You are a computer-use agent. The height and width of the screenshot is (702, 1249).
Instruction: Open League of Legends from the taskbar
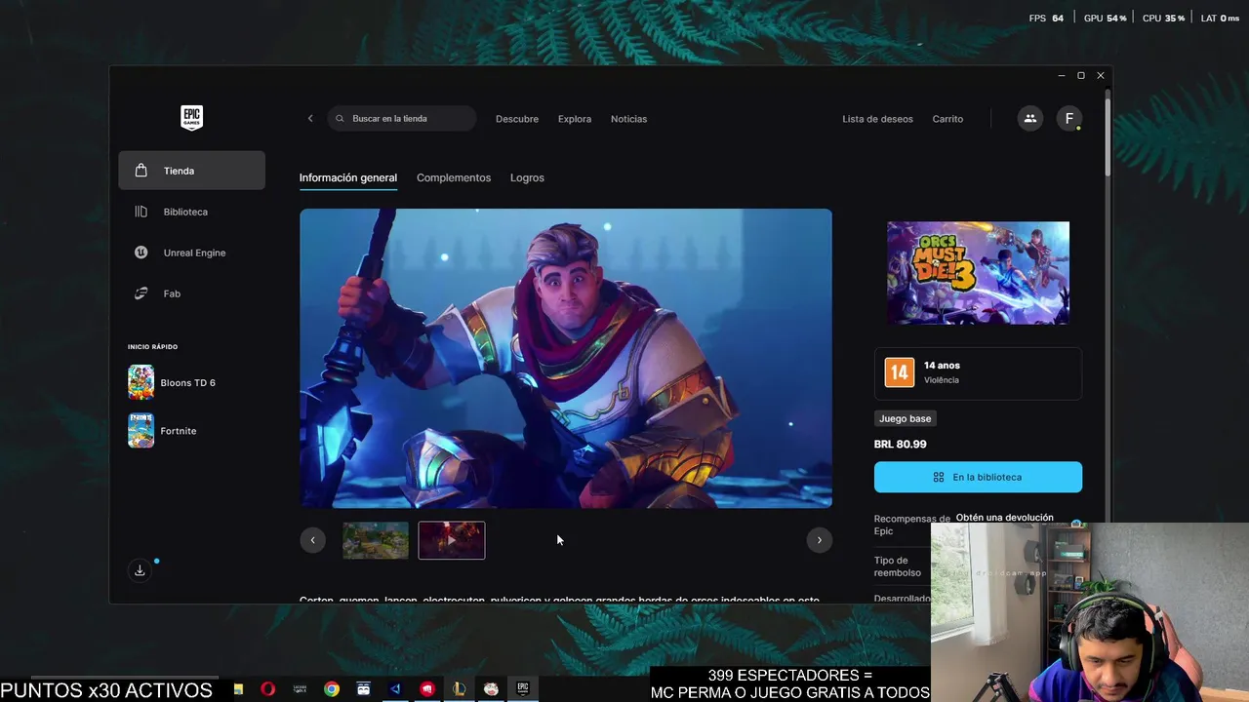pos(459,689)
